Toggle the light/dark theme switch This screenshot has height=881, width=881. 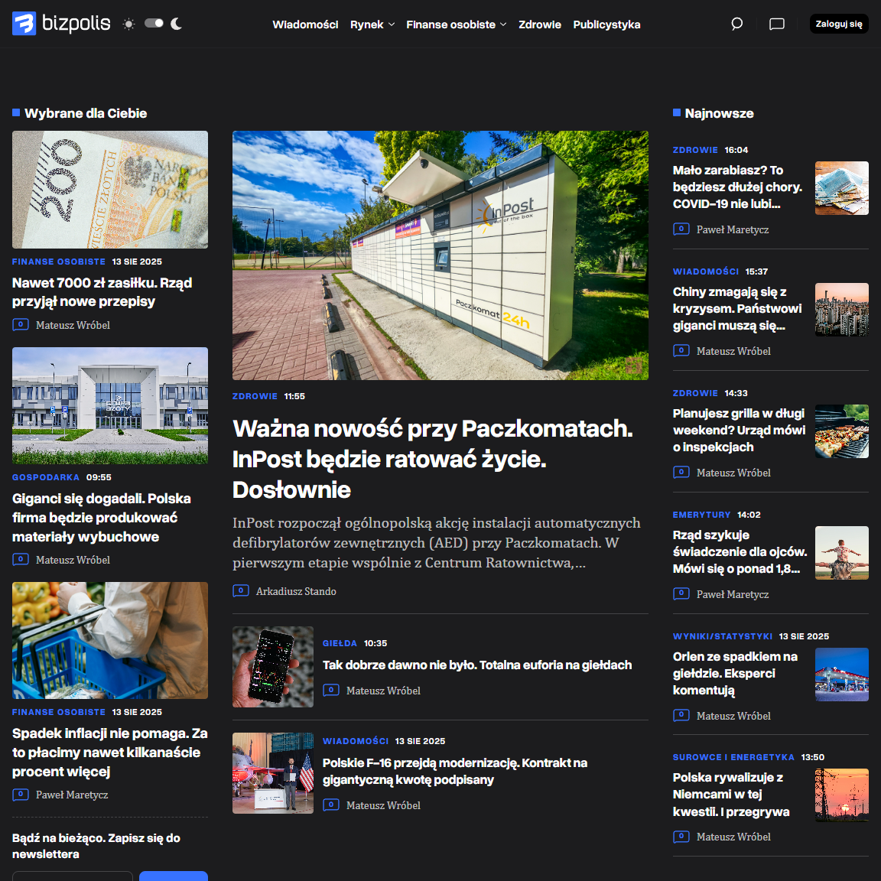tap(154, 24)
